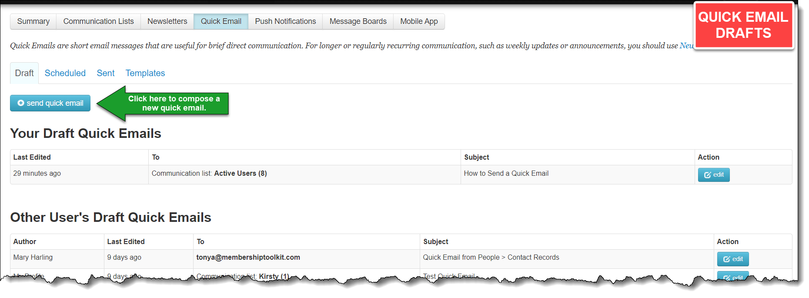Open the Summary tab
This screenshot has width=809, height=298.
tap(33, 21)
